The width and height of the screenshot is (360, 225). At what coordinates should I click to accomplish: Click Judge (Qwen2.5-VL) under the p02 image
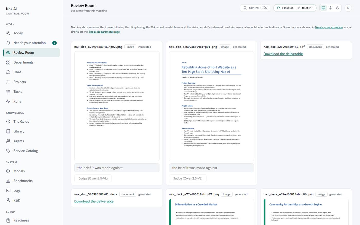click(93, 178)
